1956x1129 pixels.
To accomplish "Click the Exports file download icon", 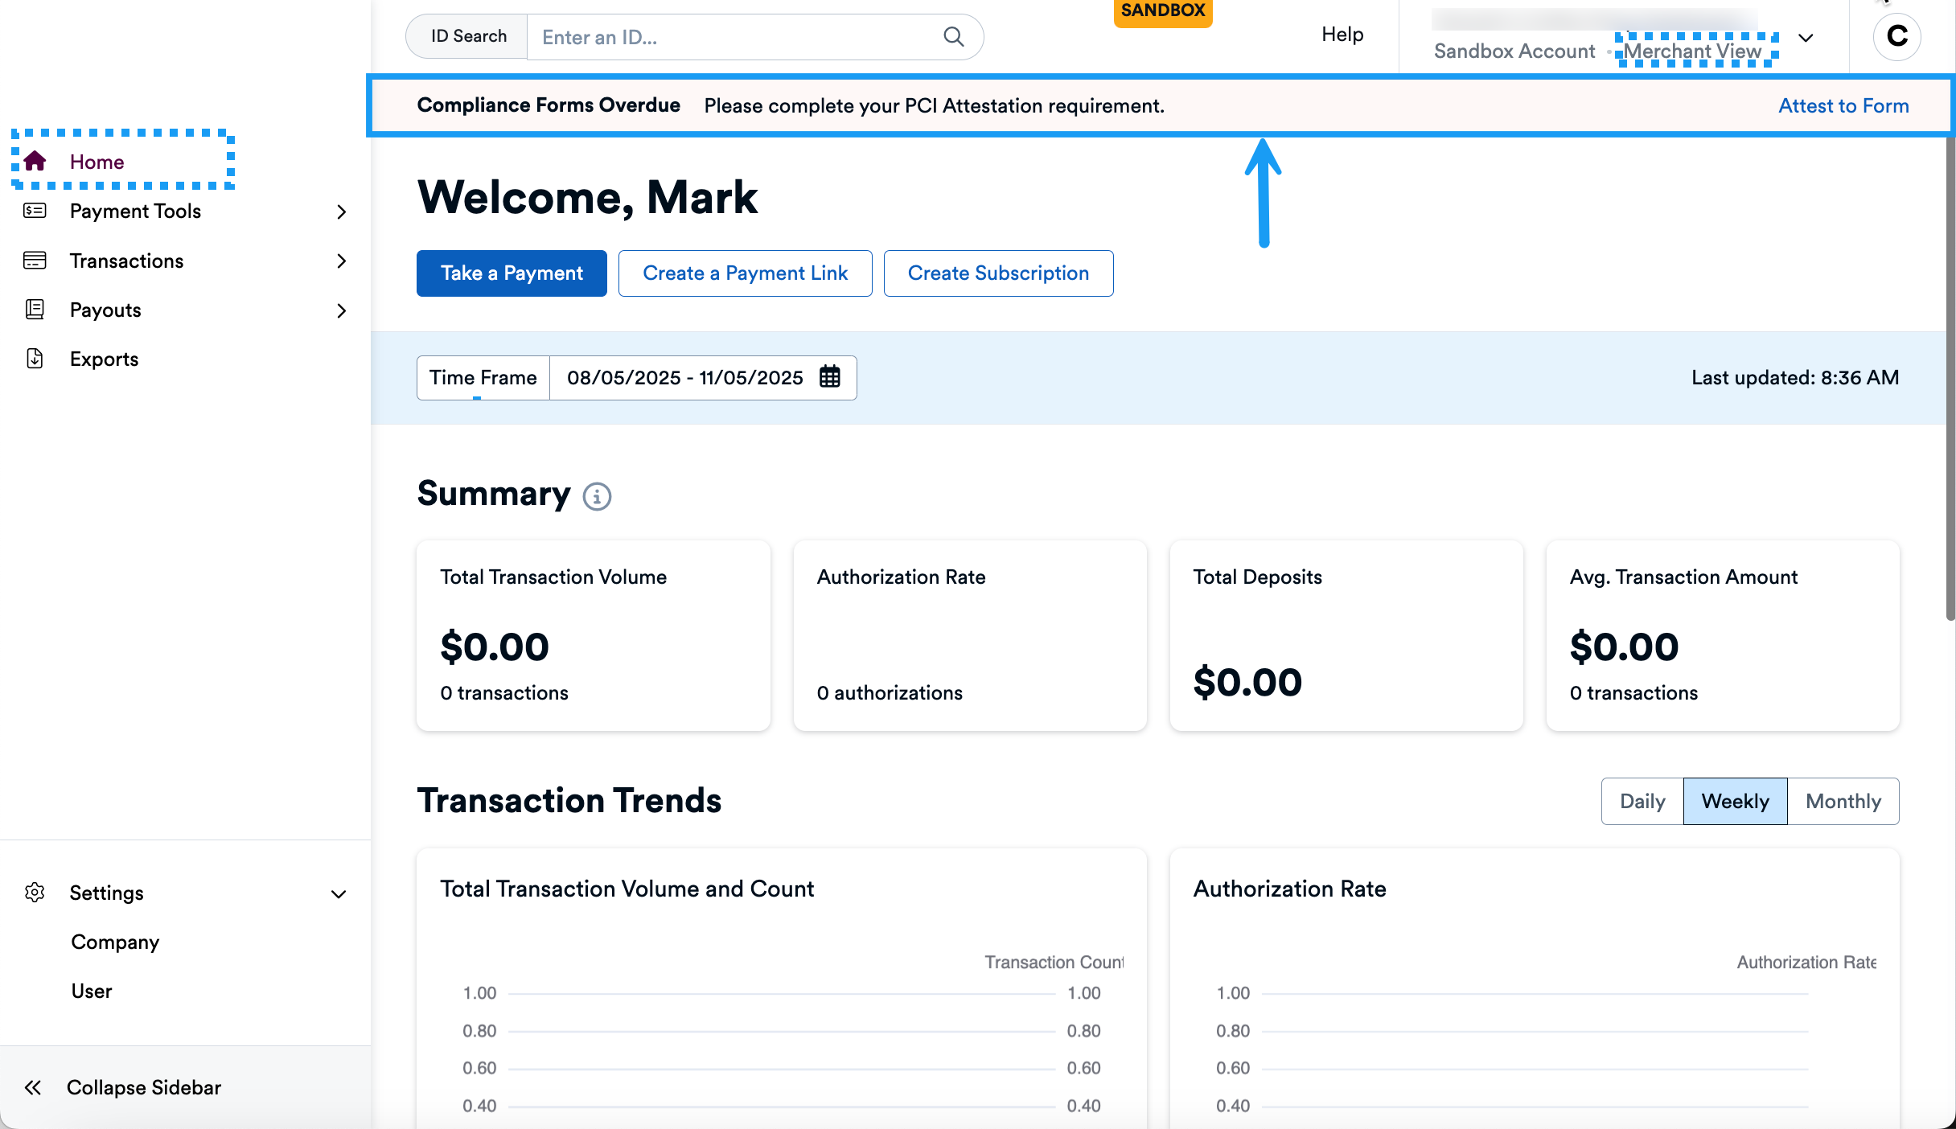I will pyautogui.click(x=35, y=359).
